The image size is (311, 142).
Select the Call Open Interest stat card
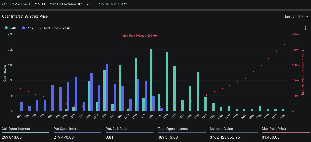25,133
